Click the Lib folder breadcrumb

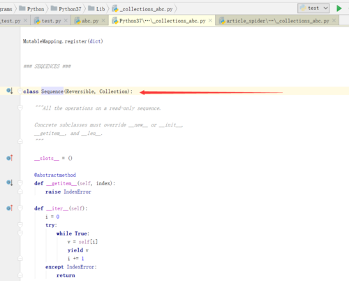point(96,9)
